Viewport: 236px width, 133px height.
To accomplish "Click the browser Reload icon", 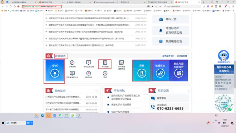I will click(10, 6).
